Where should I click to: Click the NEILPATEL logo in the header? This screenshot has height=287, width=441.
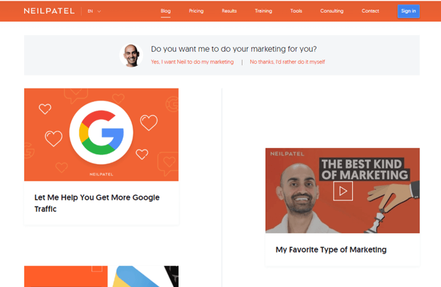[x=49, y=11]
